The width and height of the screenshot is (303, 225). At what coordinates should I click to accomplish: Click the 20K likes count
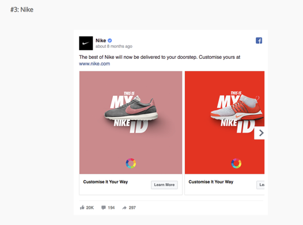[90, 208]
